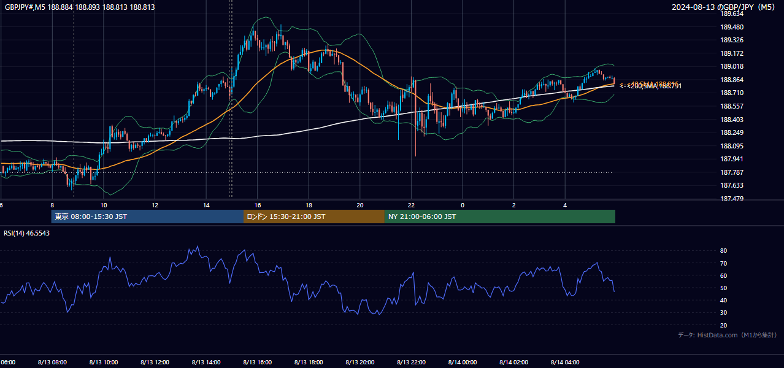Click the chart title '2024-08-13 のGBP/JPY (M5)'

pos(724,7)
